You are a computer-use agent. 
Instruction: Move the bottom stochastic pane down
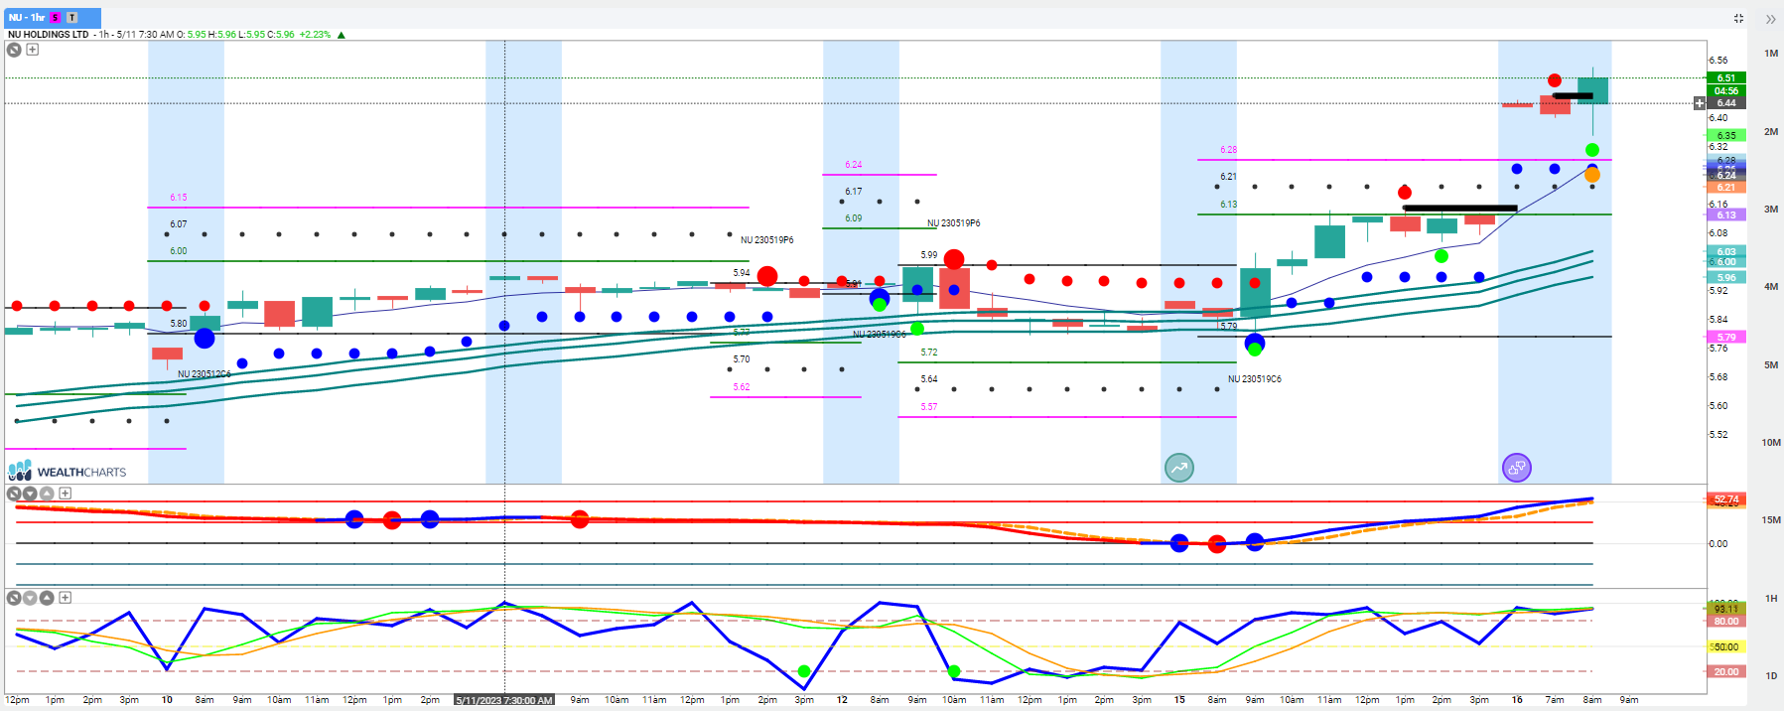click(x=30, y=598)
